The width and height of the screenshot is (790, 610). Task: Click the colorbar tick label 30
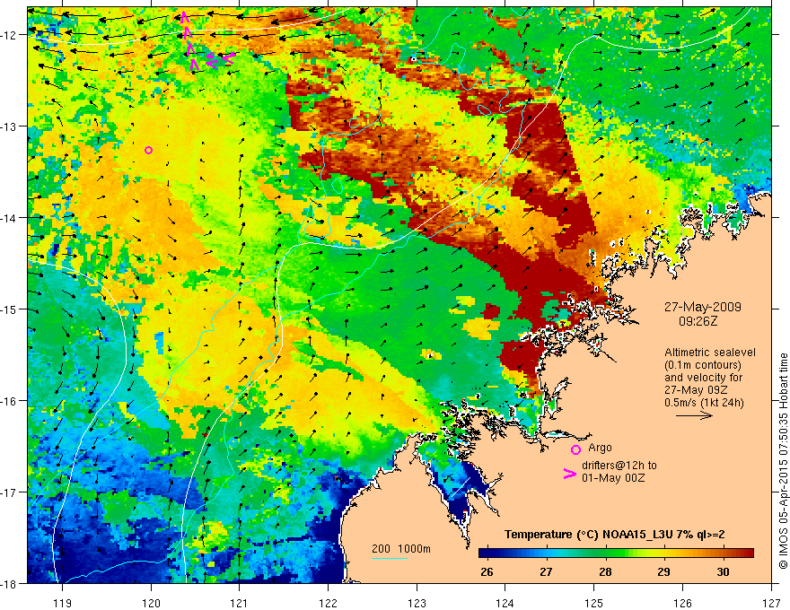coord(723,571)
